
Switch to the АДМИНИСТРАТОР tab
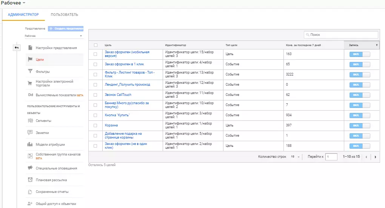click(x=23, y=14)
